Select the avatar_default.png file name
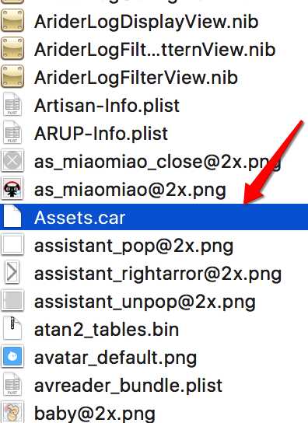308x423 pixels. coord(116,358)
